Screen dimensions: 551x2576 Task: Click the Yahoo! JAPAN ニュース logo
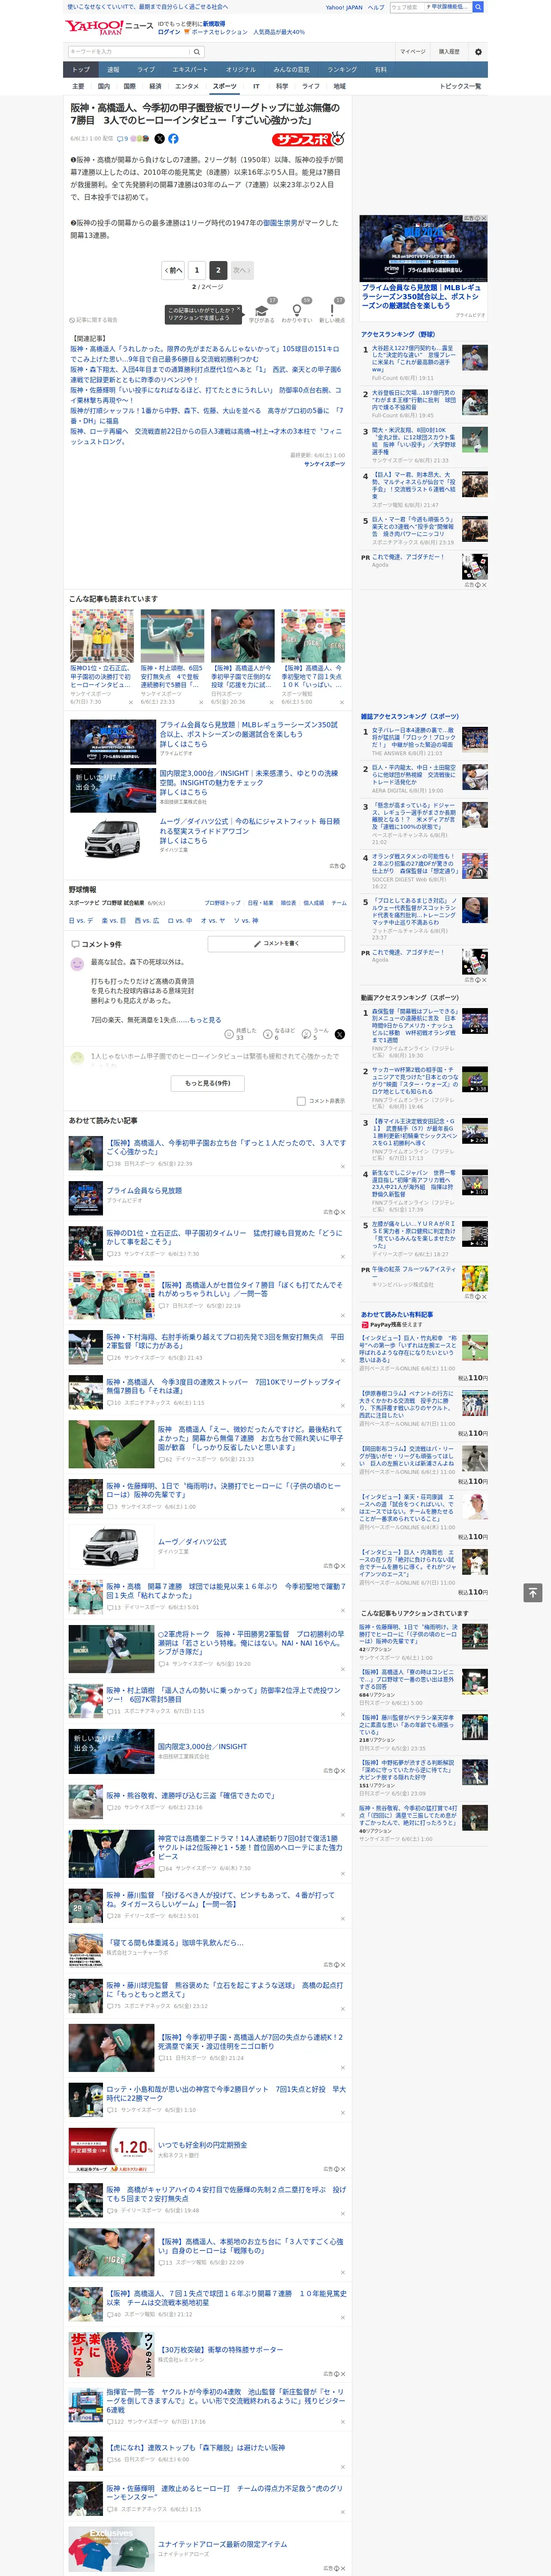point(109,27)
